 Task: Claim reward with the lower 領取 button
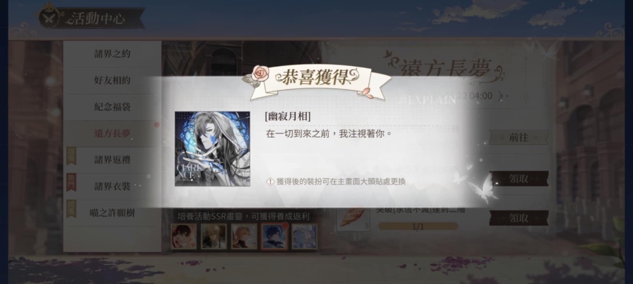click(x=519, y=218)
